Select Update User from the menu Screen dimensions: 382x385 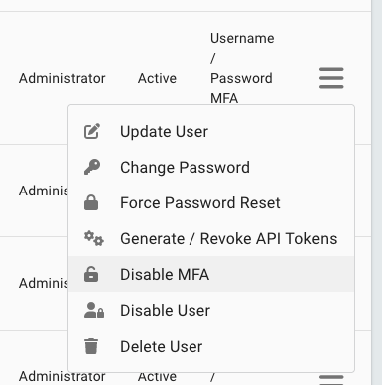(211, 131)
